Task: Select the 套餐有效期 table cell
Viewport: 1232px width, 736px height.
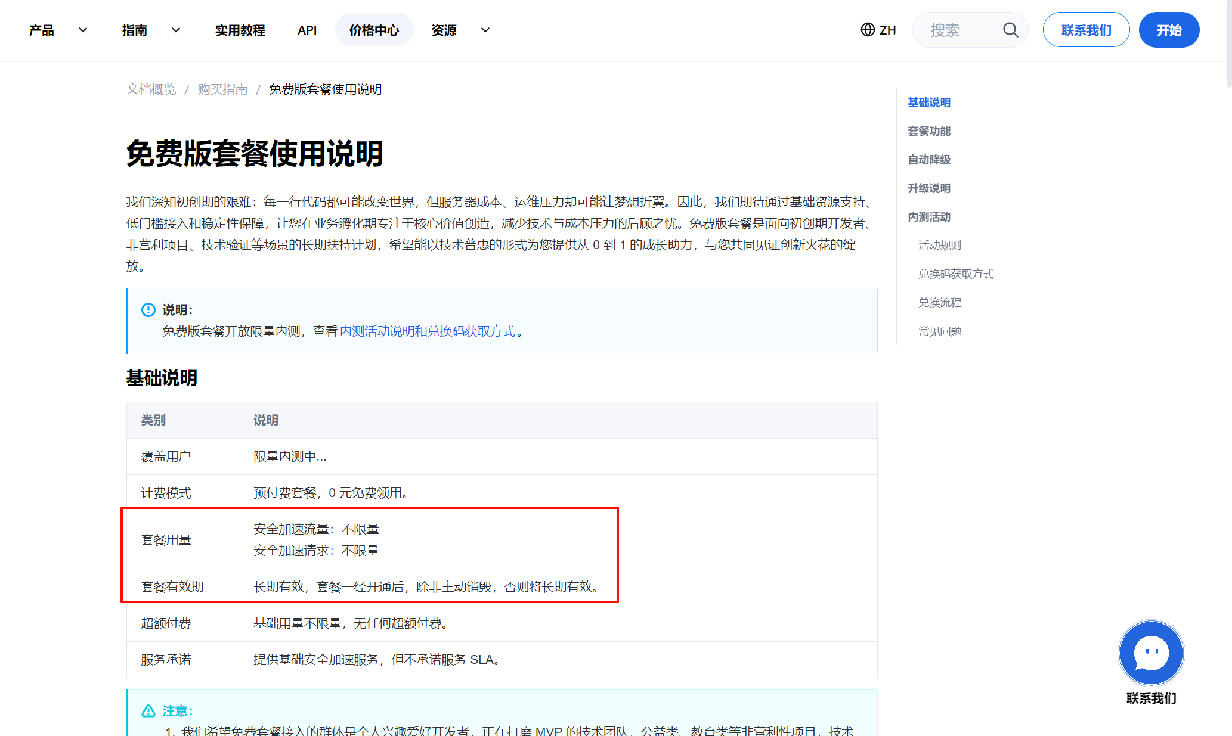Action: (182, 587)
